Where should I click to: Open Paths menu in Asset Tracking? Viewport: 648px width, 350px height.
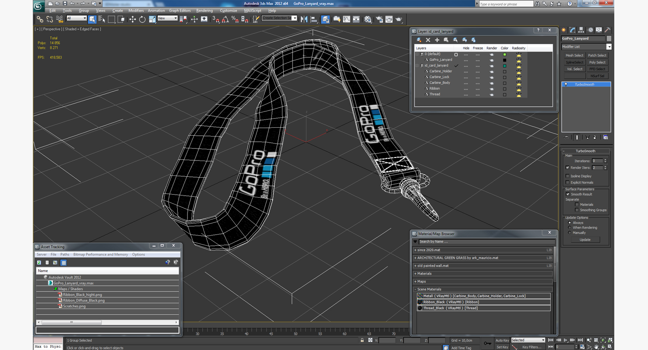[65, 254]
